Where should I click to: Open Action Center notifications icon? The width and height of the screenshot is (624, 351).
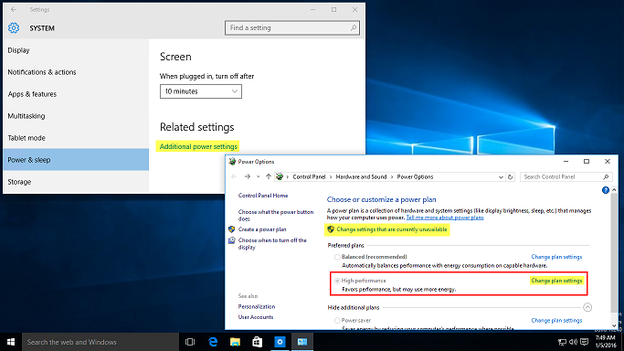tap(584, 342)
